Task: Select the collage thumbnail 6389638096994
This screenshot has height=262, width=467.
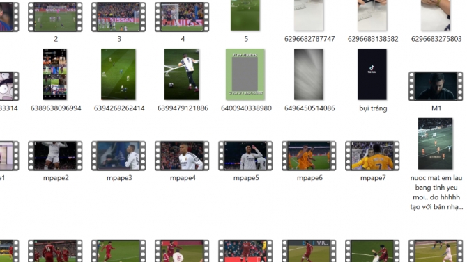Action: [55, 74]
